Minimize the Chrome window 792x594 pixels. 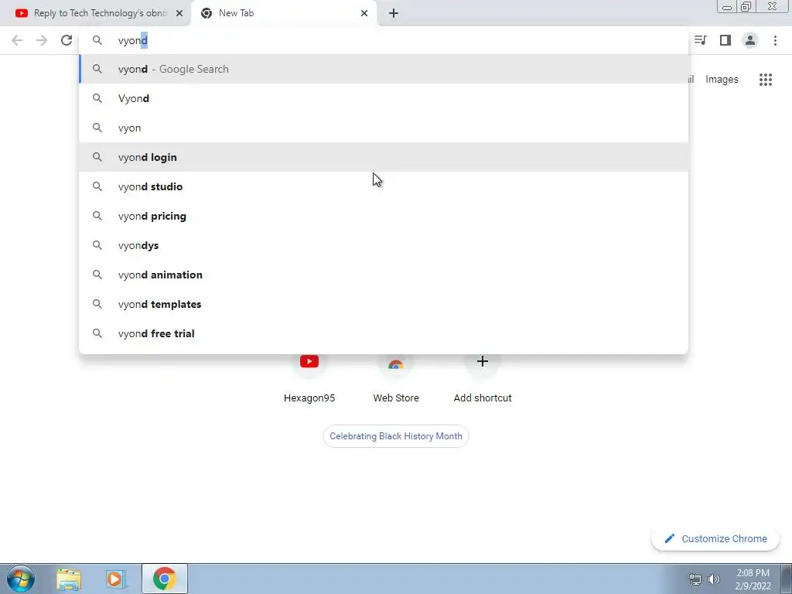click(727, 6)
